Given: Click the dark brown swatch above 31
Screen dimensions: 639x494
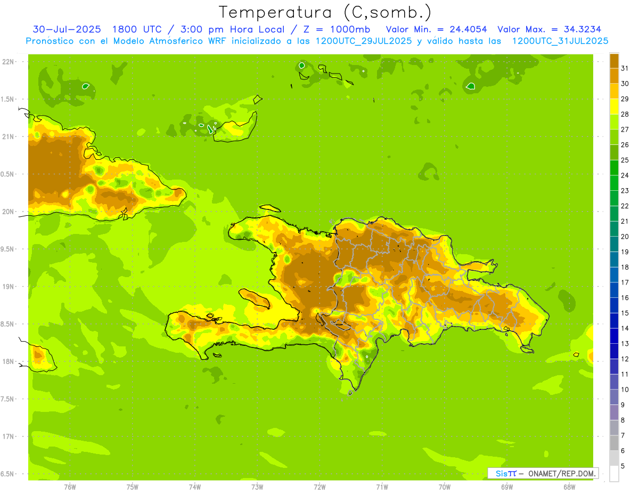Looking at the screenshot, I should click(x=614, y=61).
